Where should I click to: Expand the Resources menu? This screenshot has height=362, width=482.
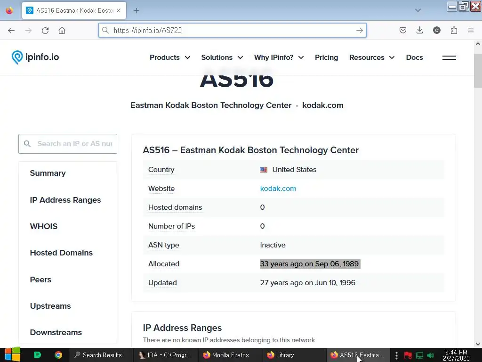click(x=372, y=58)
